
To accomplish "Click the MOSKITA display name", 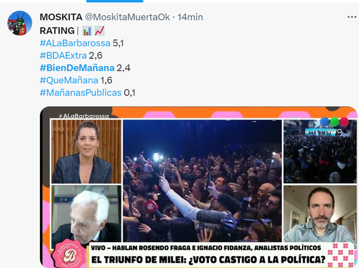I will (x=61, y=17).
